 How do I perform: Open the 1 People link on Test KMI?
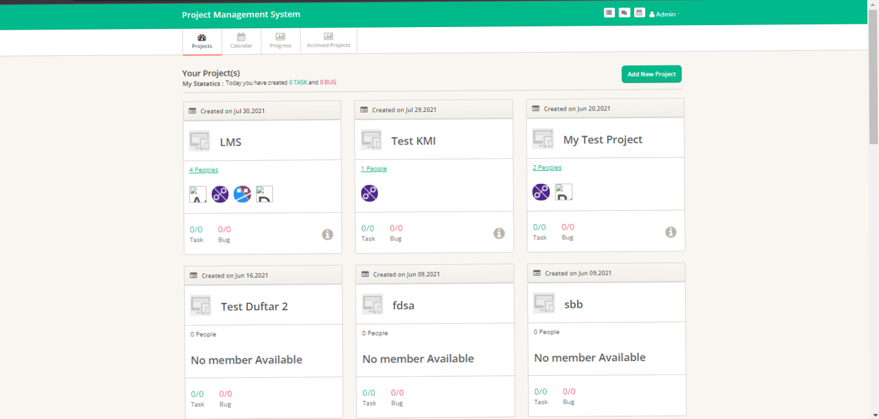pyautogui.click(x=374, y=168)
